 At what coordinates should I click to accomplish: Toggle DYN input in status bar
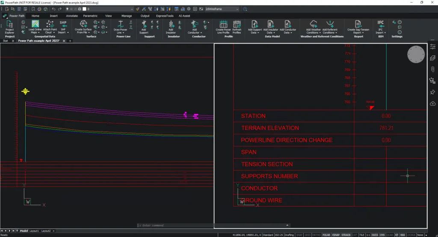pos(382,235)
